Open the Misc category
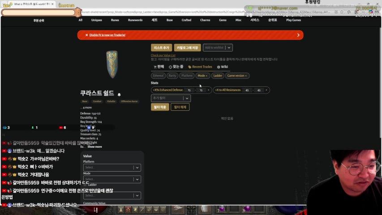This screenshot has height=215, width=382. point(238,20)
